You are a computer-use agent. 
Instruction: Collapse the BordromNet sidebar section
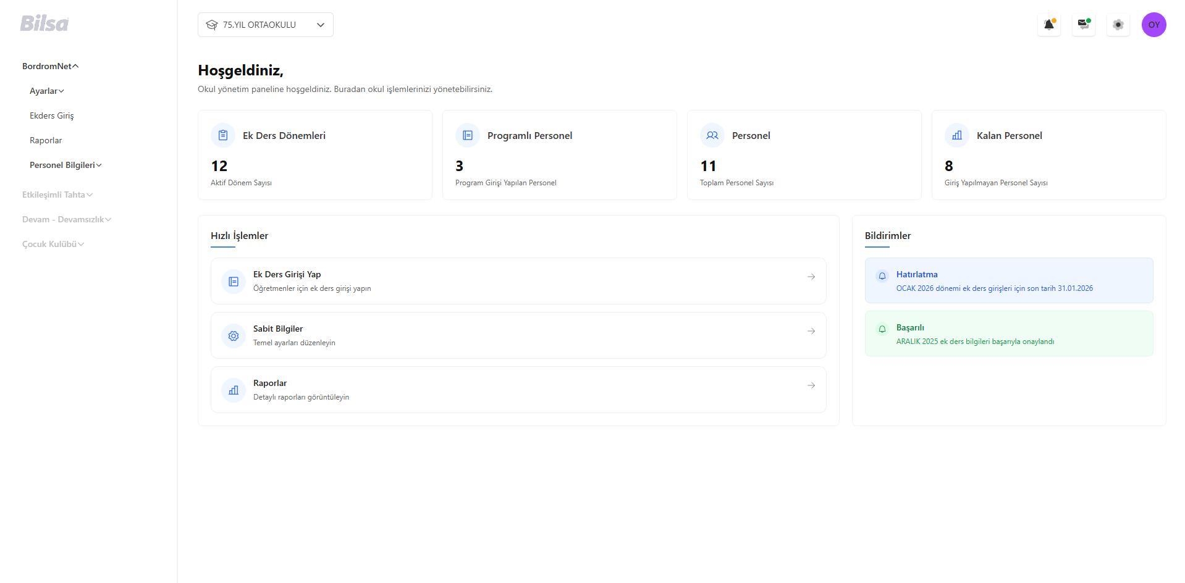(51, 66)
